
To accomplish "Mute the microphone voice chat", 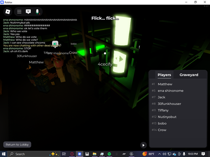I will coord(37,12).
